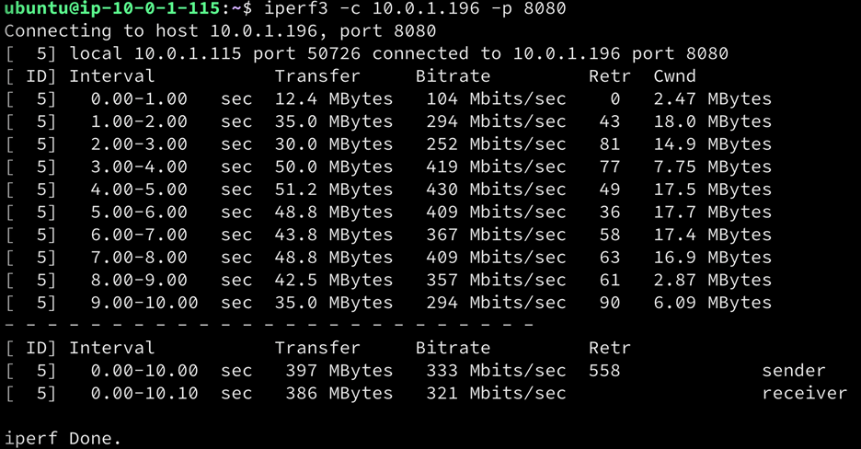
Task: Click the first Bitrate column header
Action: pyautogui.click(x=453, y=76)
